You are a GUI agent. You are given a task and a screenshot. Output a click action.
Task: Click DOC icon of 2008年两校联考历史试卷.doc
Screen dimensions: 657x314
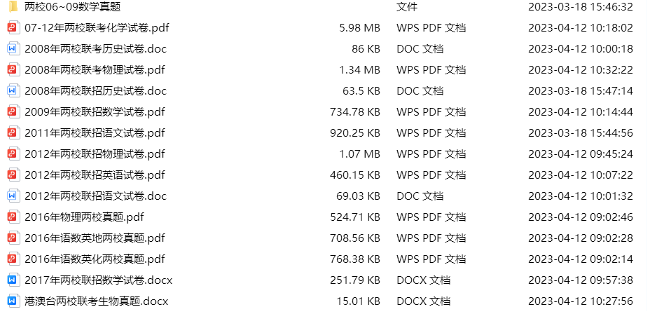13,49
